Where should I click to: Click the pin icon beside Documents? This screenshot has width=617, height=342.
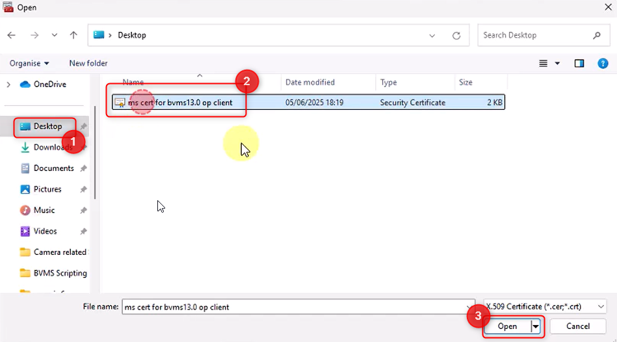pyautogui.click(x=83, y=168)
